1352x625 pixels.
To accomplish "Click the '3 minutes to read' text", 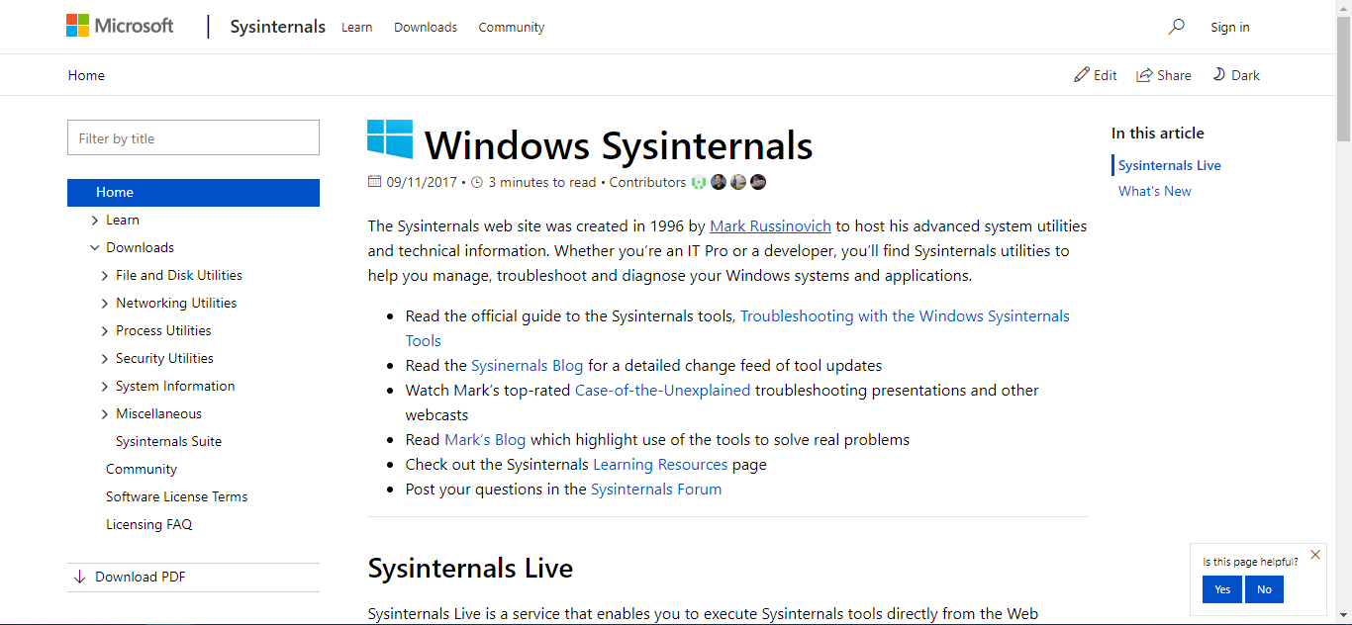I will click(542, 182).
